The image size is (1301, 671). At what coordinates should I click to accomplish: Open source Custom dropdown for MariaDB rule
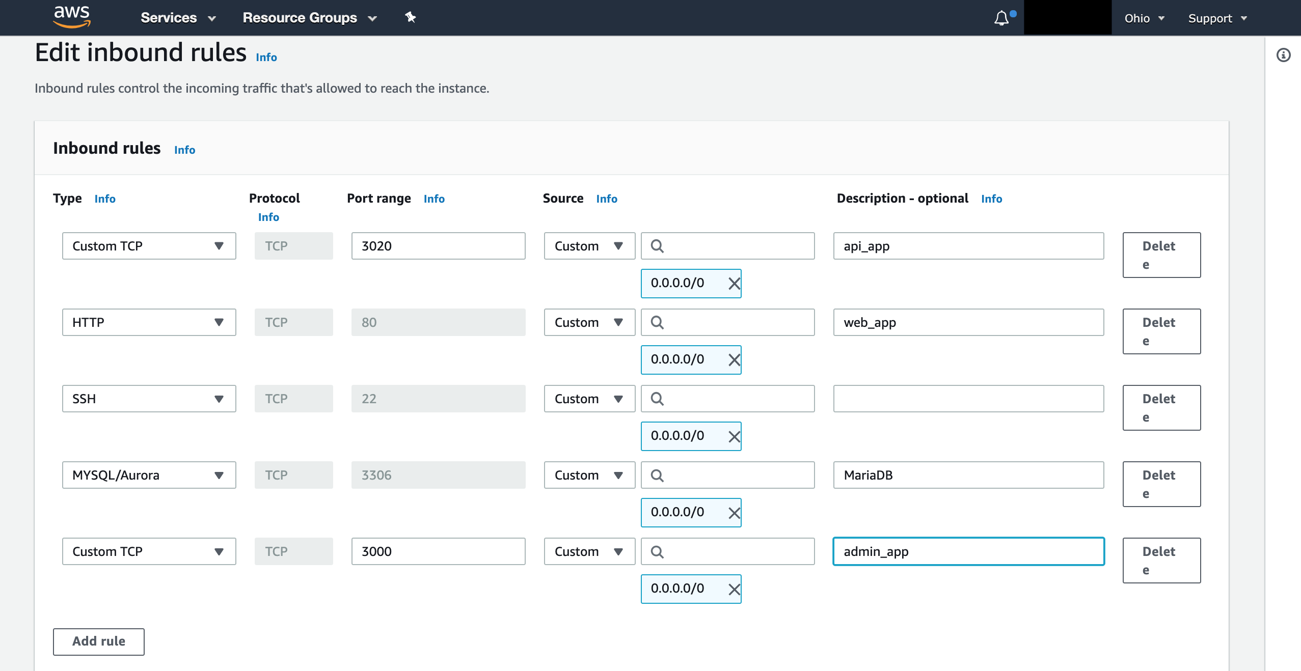click(x=589, y=475)
